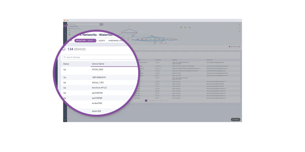
Task: Click the monitor icon beside 134 Devices
Action: 64,49
